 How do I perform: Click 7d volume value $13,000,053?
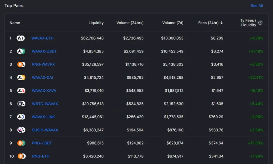pyautogui.click(x=172, y=38)
